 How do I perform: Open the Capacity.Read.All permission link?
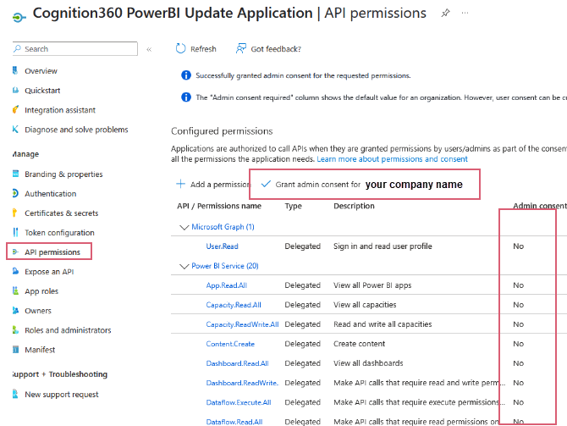(234, 305)
